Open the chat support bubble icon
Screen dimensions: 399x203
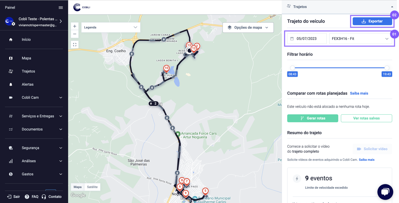click(385, 192)
